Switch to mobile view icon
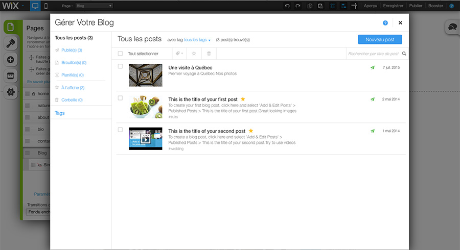The image size is (460, 250). [46, 6]
